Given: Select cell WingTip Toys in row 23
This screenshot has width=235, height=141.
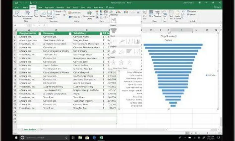Looking at the screenshot, I should tap(87, 108).
